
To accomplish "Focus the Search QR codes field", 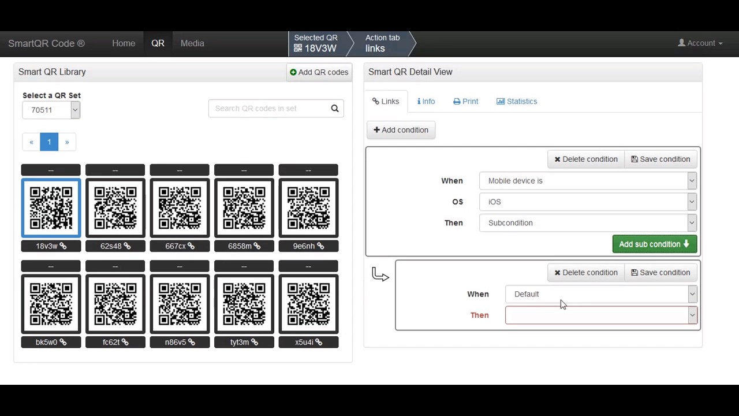I will 268,109.
